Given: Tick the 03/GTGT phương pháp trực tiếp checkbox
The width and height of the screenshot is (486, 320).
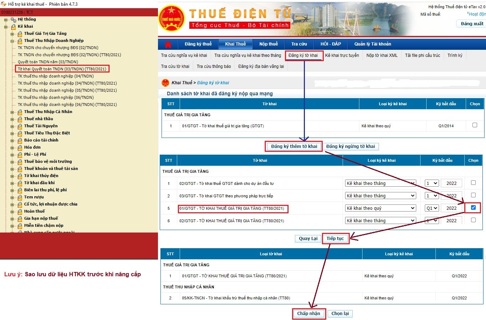Looking at the screenshot, I should pos(473,195).
